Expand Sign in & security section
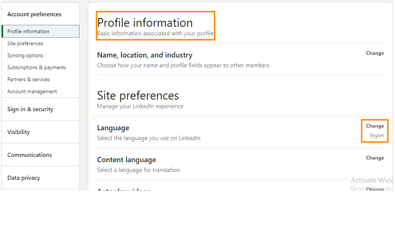The width and height of the screenshot is (395, 247). [30, 109]
